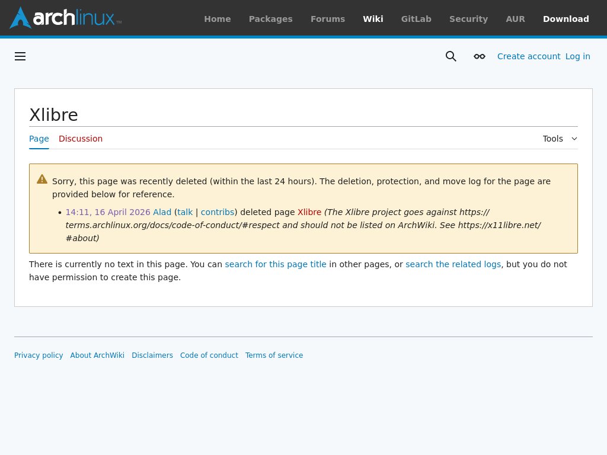607x455 pixels.
Task: Open Disclaimers footer link
Action: [x=152, y=355]
